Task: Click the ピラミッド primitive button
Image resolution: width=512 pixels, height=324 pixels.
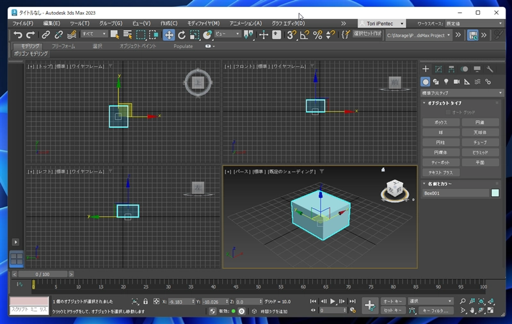Action: 480,152
